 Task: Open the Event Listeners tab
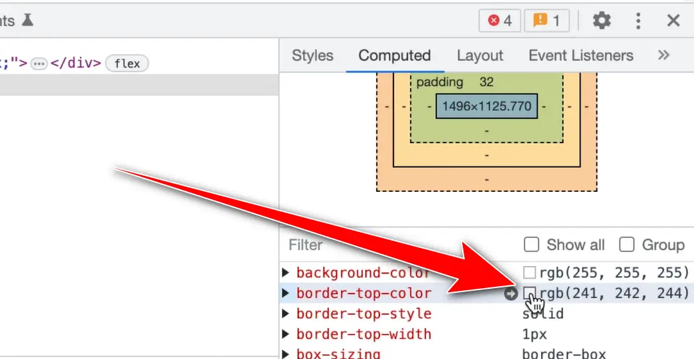(x=580, y=55)
